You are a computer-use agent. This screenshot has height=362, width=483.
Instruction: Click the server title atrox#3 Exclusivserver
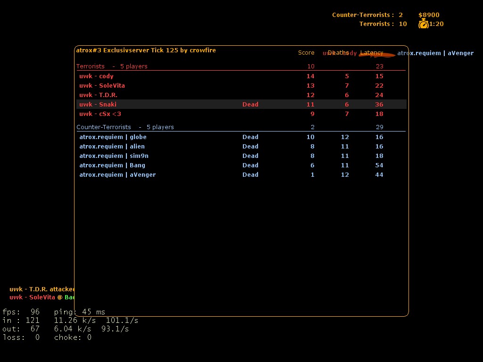coord(146,50)
